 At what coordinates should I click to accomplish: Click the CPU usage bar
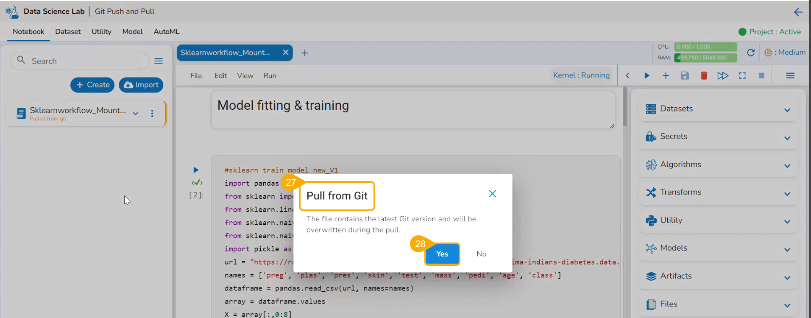[x=705, y=47]
